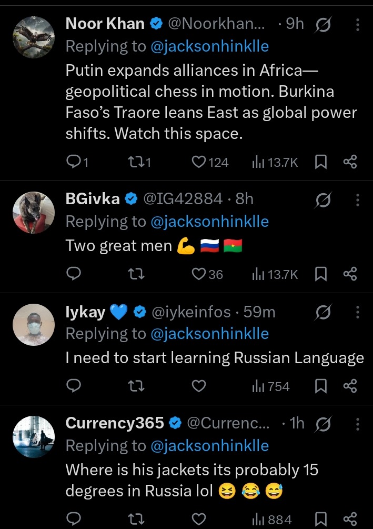Screen dimensions: 373x529
Task: Open three-dot menu on Iykay's tweet
Action: [358, 312]
